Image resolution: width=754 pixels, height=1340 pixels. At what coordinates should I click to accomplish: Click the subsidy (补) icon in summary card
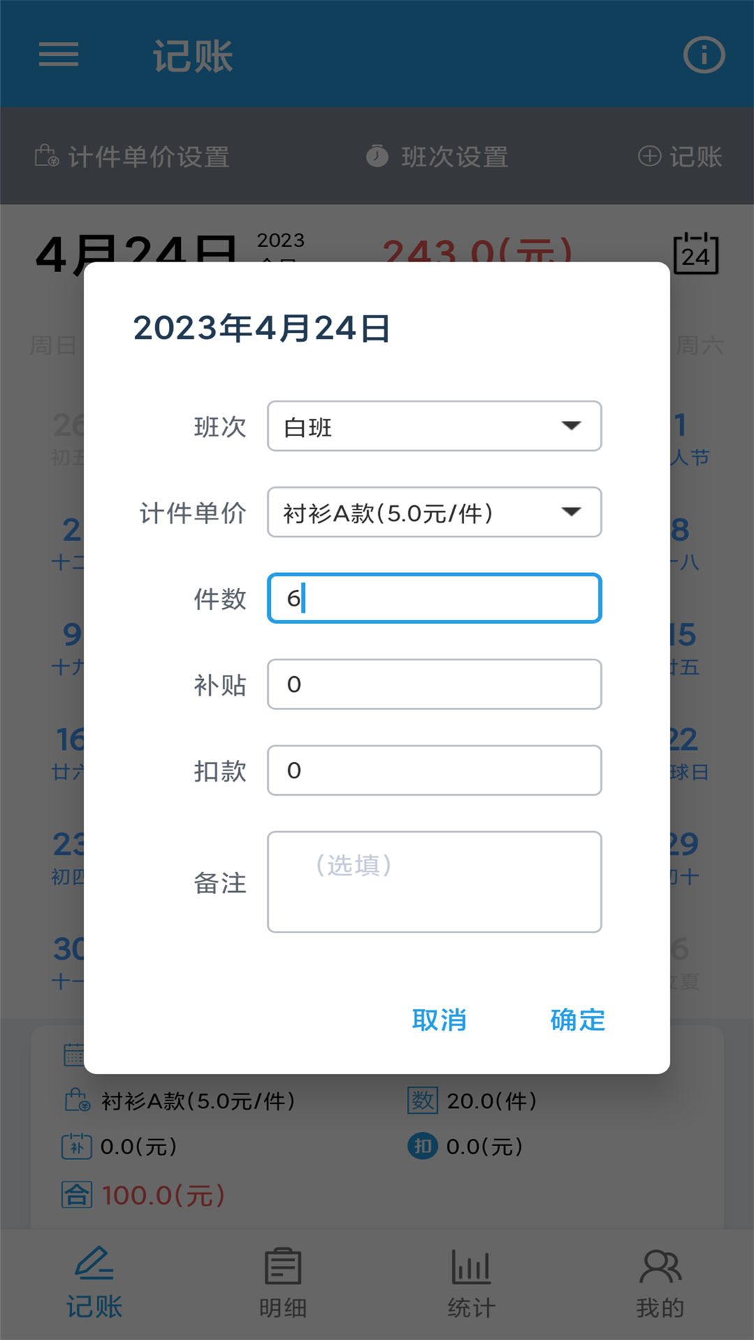(77, 1145)
